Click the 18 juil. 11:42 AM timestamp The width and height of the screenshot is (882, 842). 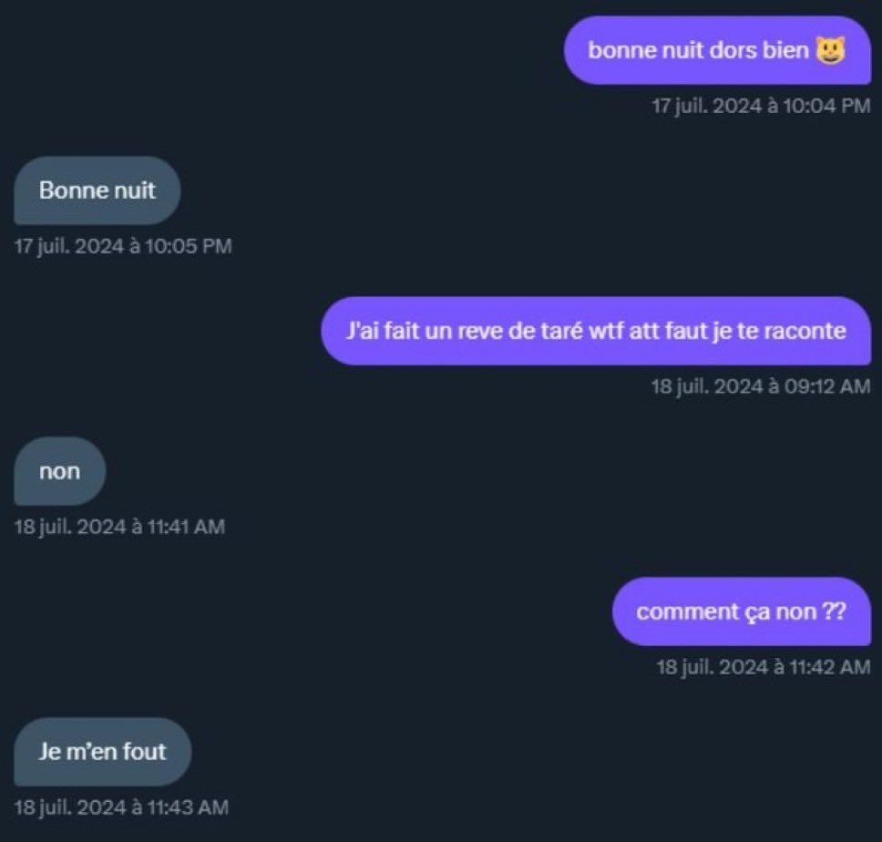point(763,667)
